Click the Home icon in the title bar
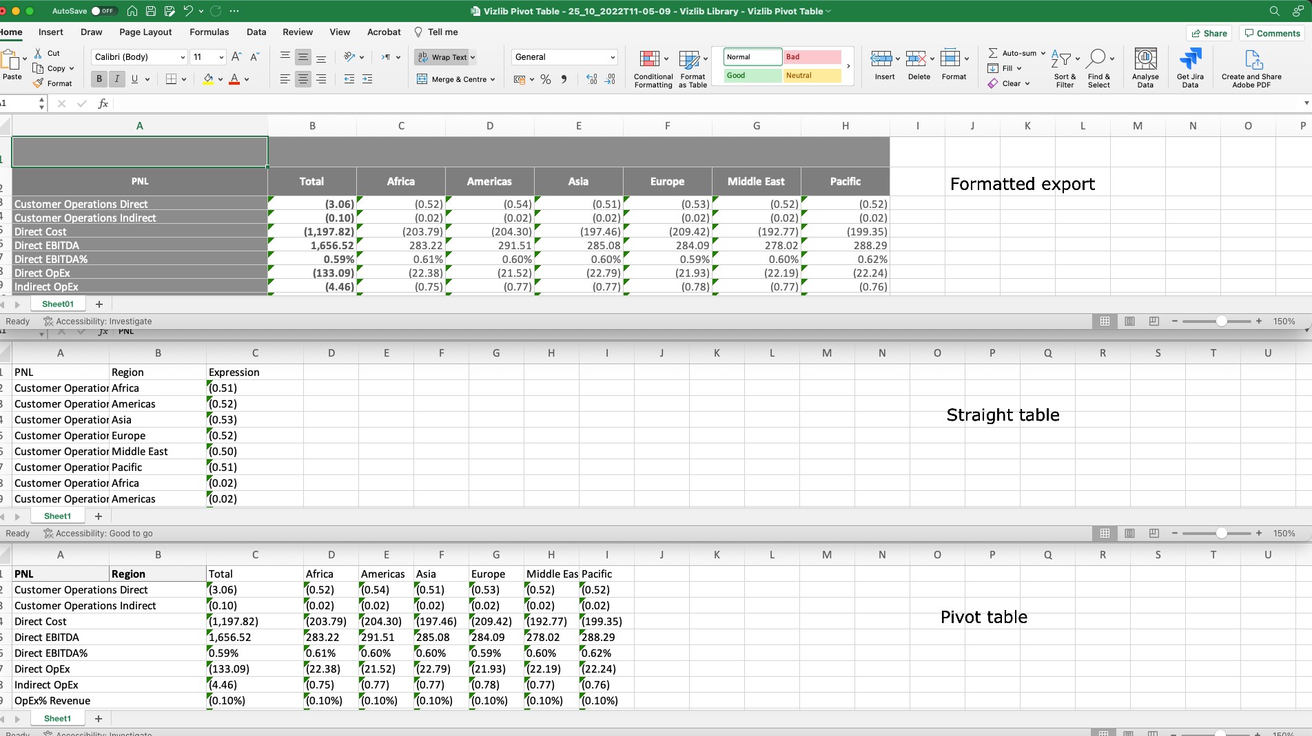1312x736 pixels. (132, 11)
